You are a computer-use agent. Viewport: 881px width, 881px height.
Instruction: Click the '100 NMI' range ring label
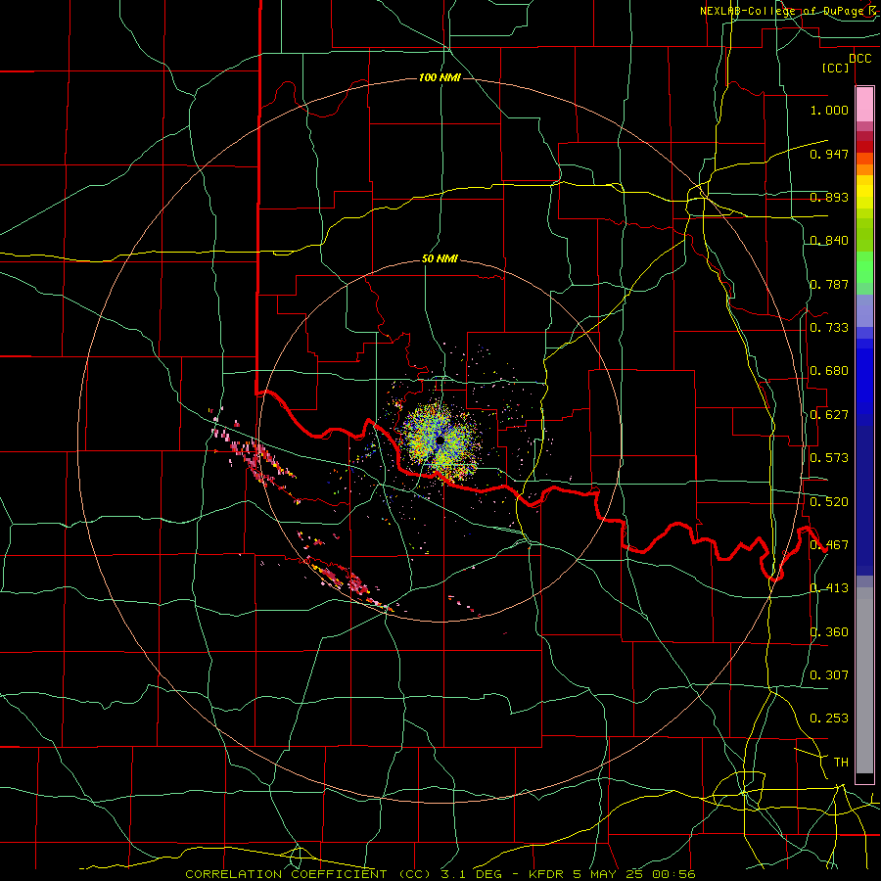[440, 77]
